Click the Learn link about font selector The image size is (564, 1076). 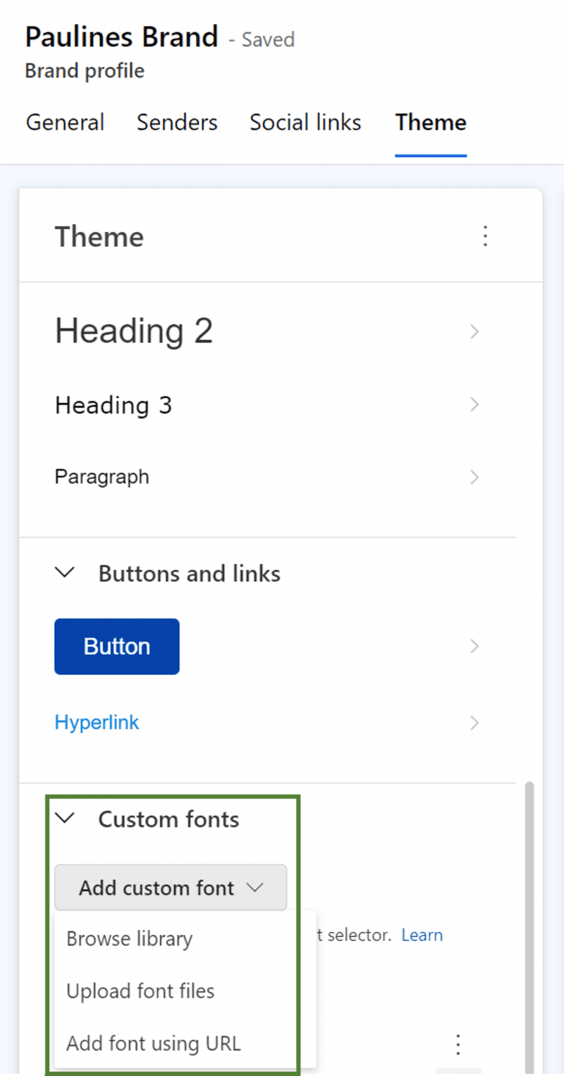(x=422, y=934)
